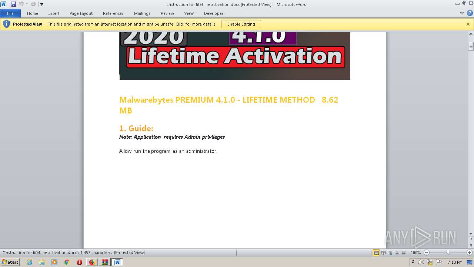Select Full Screen Reading view icon
474x267 pixels.
(384, 253)
